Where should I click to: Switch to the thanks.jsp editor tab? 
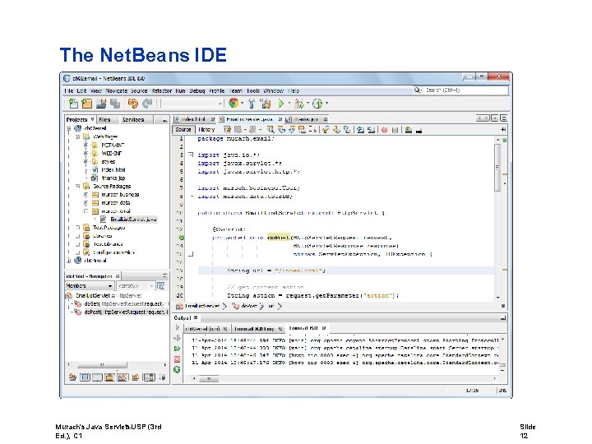(305, 119)
